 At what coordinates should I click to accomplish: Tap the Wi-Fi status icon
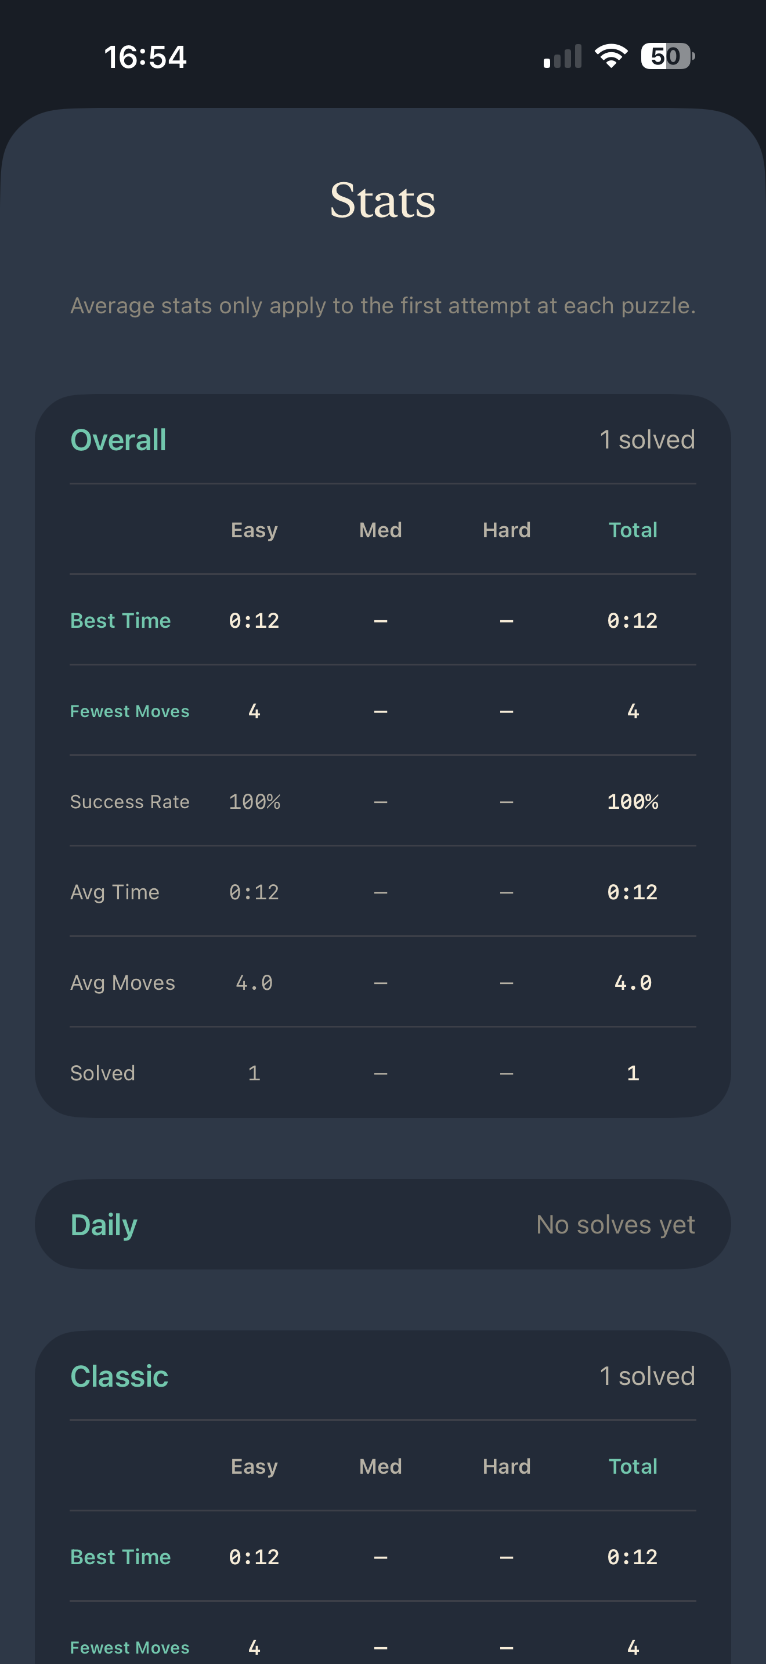[x=611, y=56]
